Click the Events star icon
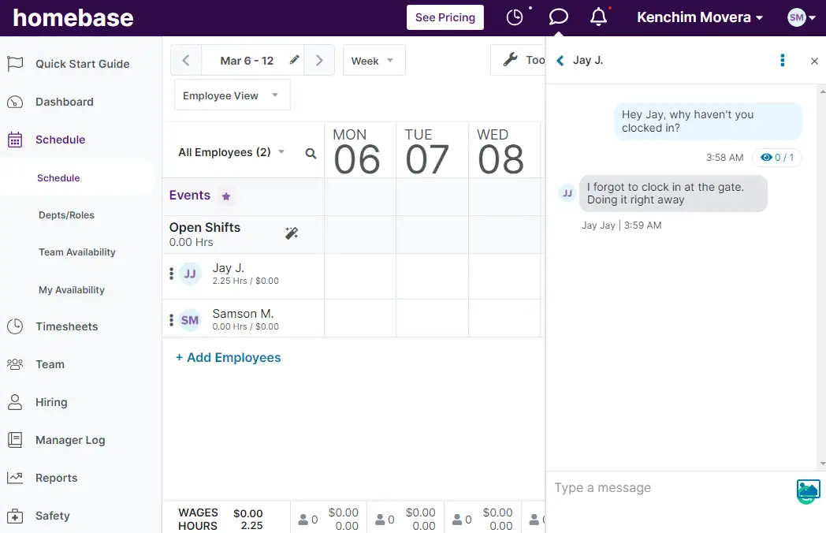 click(x=226, y=196)
